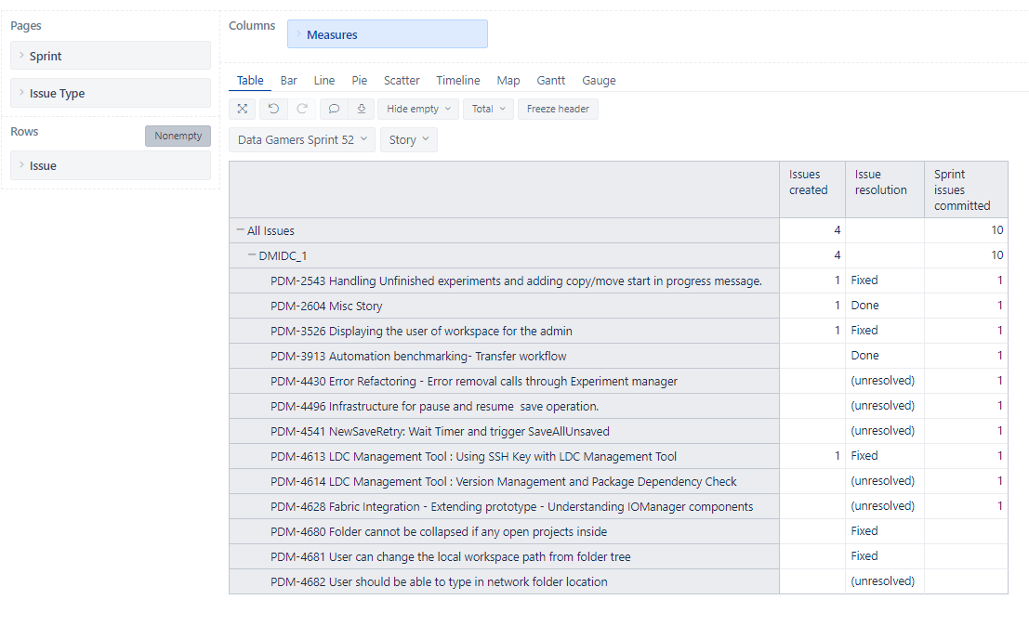Click the Issue Type dimension label
The height and width of the screenshot is (626, 1029).
(57, 94)
